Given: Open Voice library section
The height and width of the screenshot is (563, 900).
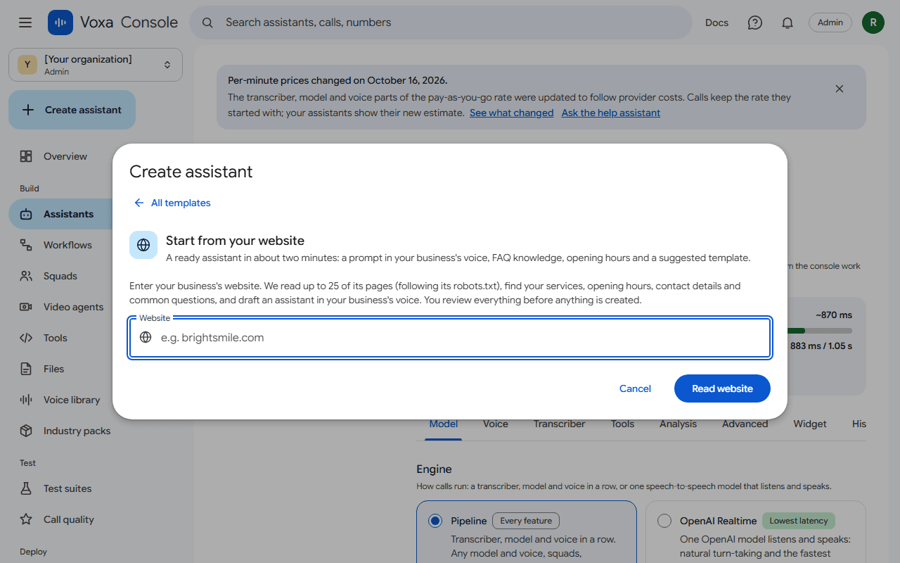Looking at the screenshot, I should click(60, 400).
